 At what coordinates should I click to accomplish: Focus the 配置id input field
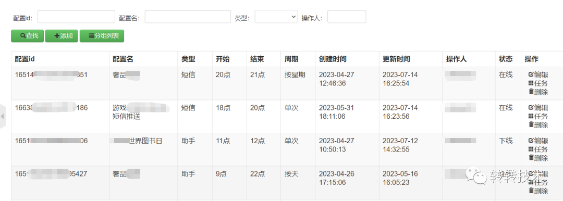pyautogui.click(x=77, y=17)
